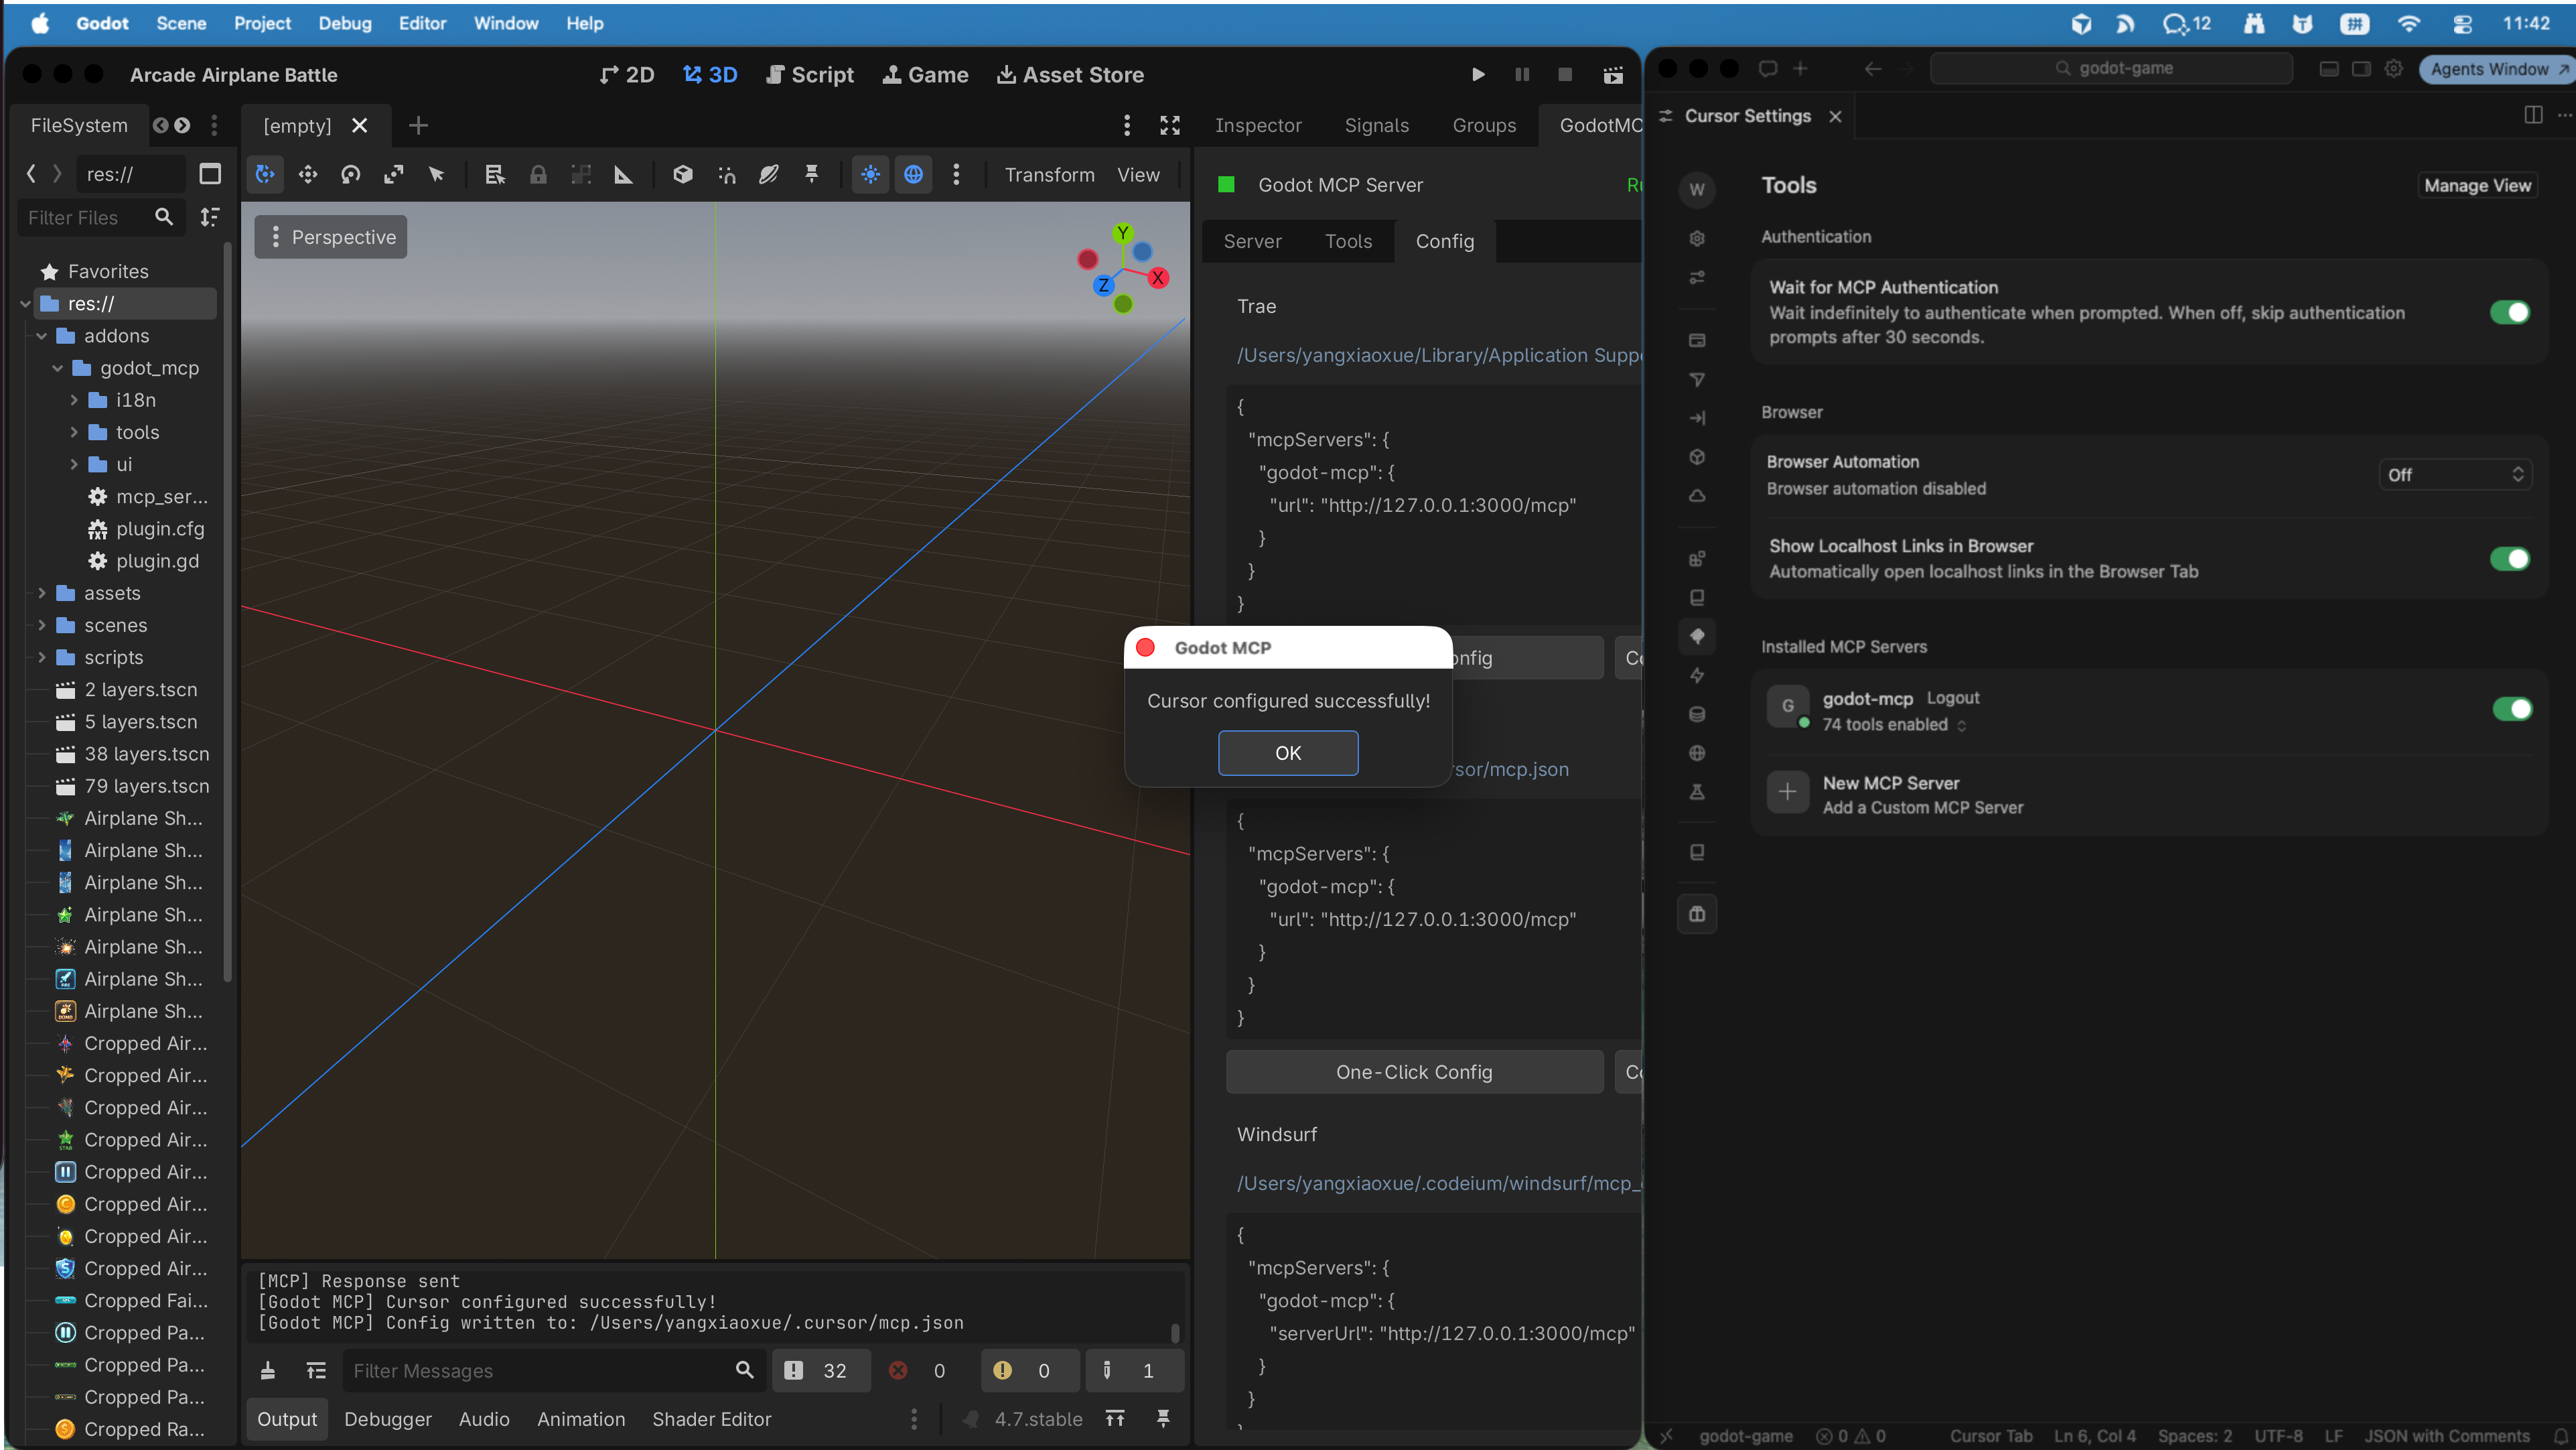Toggle editor messages filter showing 1

(x=1134, y=1371)
